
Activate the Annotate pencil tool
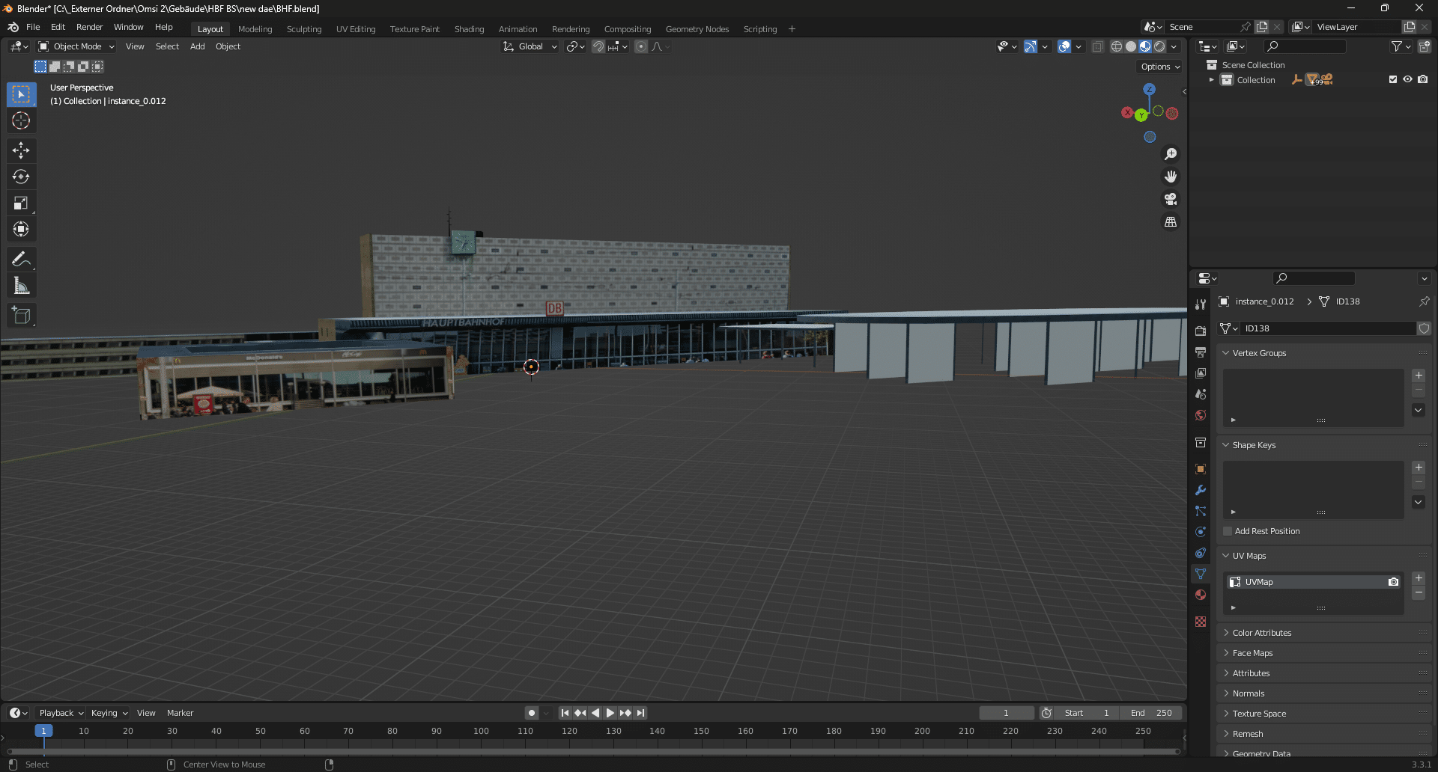coord(21,259)
